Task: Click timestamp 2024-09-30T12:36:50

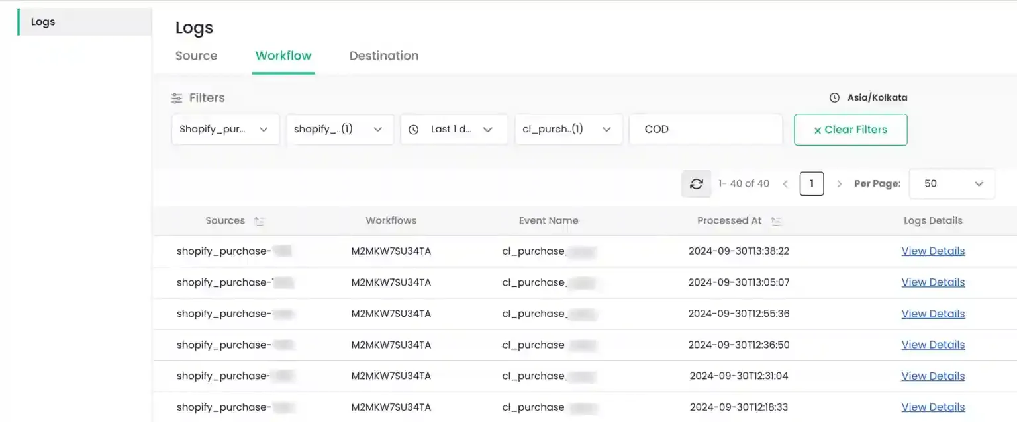Action: [739, 345]
